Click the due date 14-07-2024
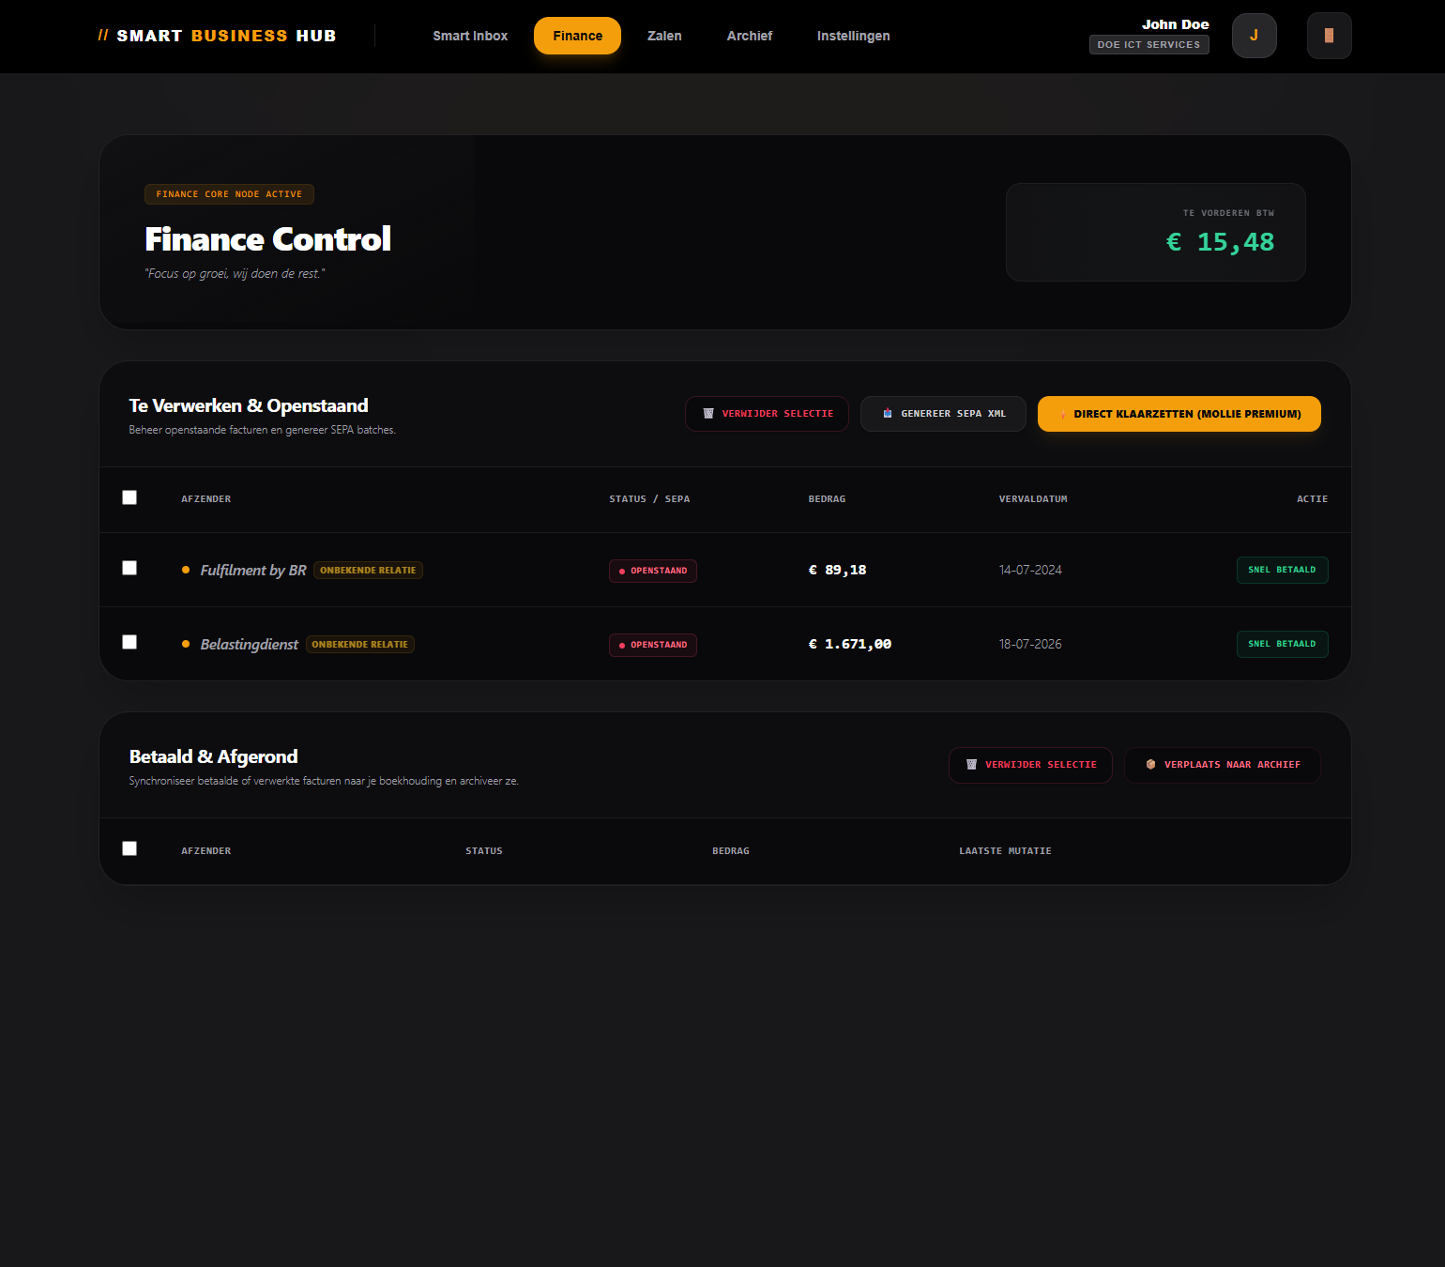1445x1267 pixels. pyautogui.click(x=1030, y=570)
